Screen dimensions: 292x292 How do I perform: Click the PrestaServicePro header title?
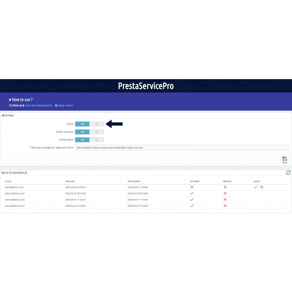[146, 86]
